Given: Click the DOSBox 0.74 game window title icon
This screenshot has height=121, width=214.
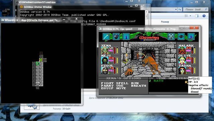Looking at the screenshot, I should pyautogui.click(x=100, y=29).
